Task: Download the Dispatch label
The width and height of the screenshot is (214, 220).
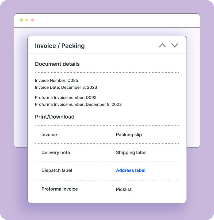Action: click(56, 170)
